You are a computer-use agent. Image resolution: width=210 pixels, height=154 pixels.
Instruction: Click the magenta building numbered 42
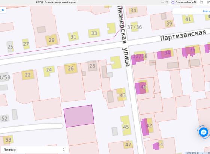click(x=145, y=127)
